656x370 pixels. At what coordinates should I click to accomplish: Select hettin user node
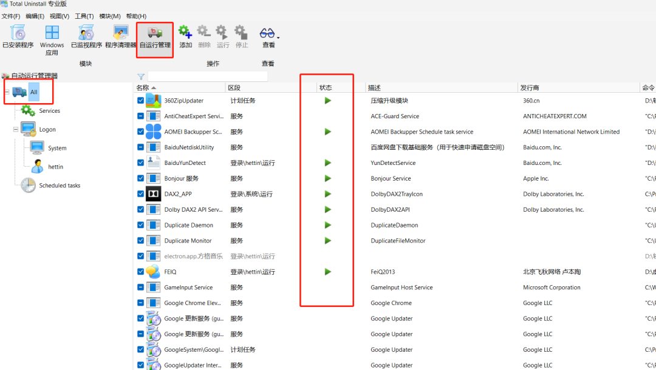pos(55,167)
